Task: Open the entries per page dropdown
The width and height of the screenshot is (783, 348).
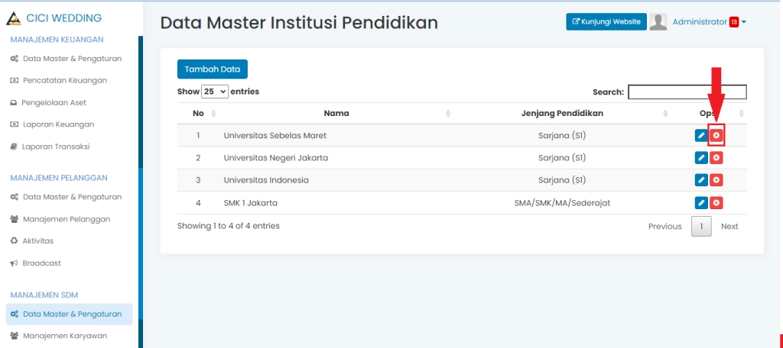Action: coord(215,92)
